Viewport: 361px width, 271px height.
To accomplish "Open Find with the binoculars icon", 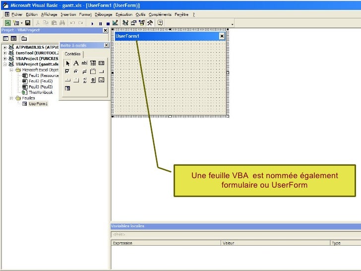I will pyautogui.click(x=62, y=23).
